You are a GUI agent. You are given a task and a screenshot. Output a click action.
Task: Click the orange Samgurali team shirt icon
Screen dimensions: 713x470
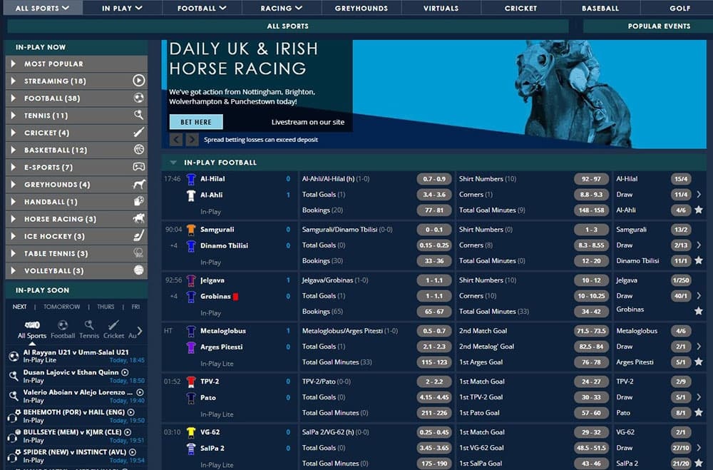(190, 230)
